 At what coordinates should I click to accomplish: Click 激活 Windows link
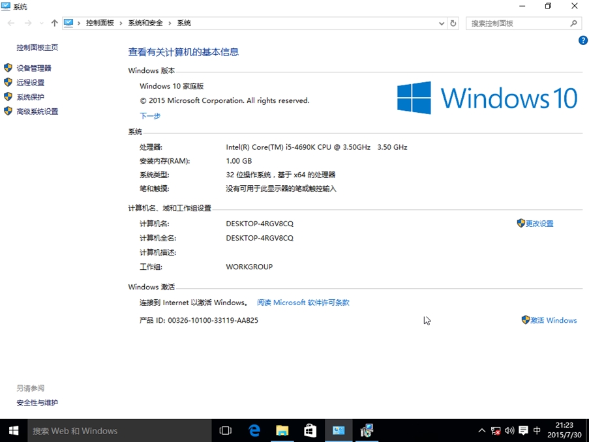coord(549,320)
